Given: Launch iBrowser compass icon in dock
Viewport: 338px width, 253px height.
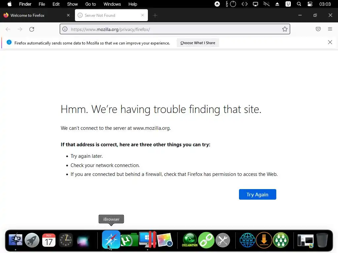Looking at the screenshot, I should [x=111, y=239].
